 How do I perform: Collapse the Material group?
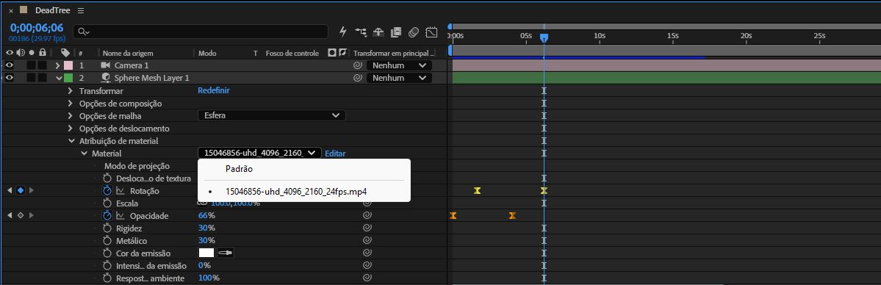point(84,153)
